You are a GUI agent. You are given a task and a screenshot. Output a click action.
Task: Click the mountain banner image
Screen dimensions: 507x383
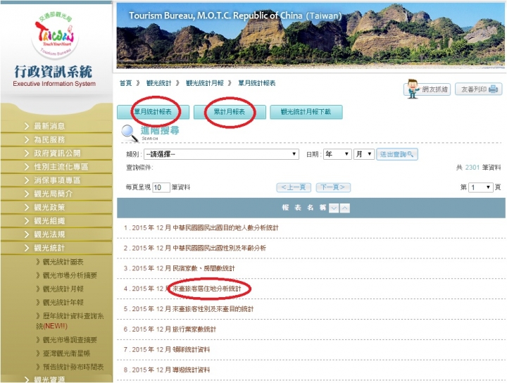coord(311,35)
